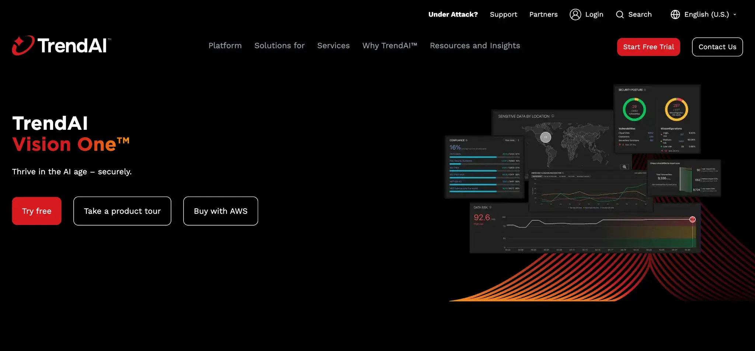The image size is (755, 351).
Task: Click the TrendAI logo
Action: point(61,45)
